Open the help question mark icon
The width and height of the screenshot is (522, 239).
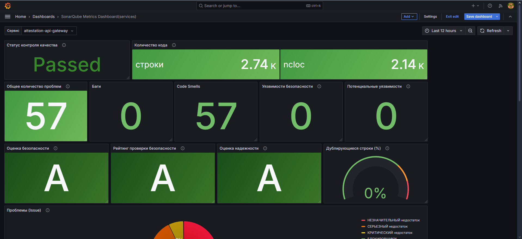[490, 6]
